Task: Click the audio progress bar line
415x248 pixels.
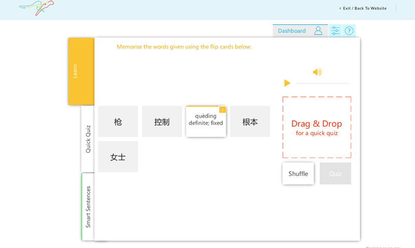Action: coord(322,83)
